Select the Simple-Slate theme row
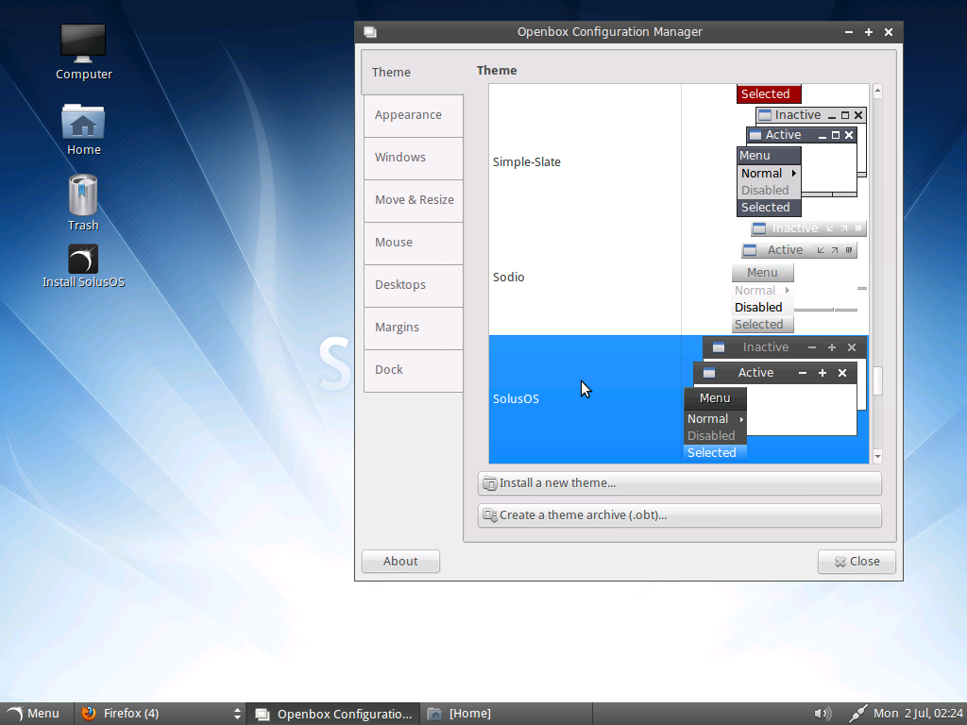967x725 pixels. (x=678, y=162)
